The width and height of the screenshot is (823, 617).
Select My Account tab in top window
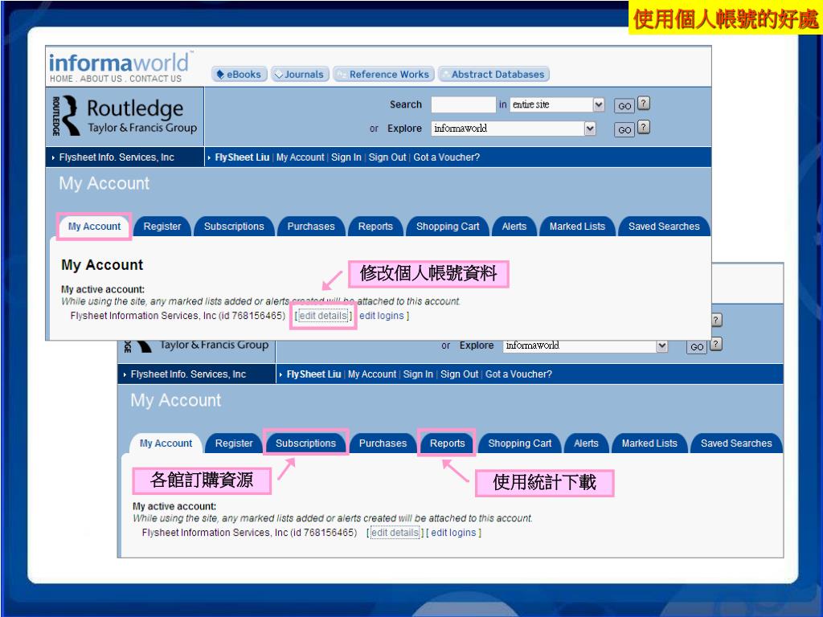94,227
